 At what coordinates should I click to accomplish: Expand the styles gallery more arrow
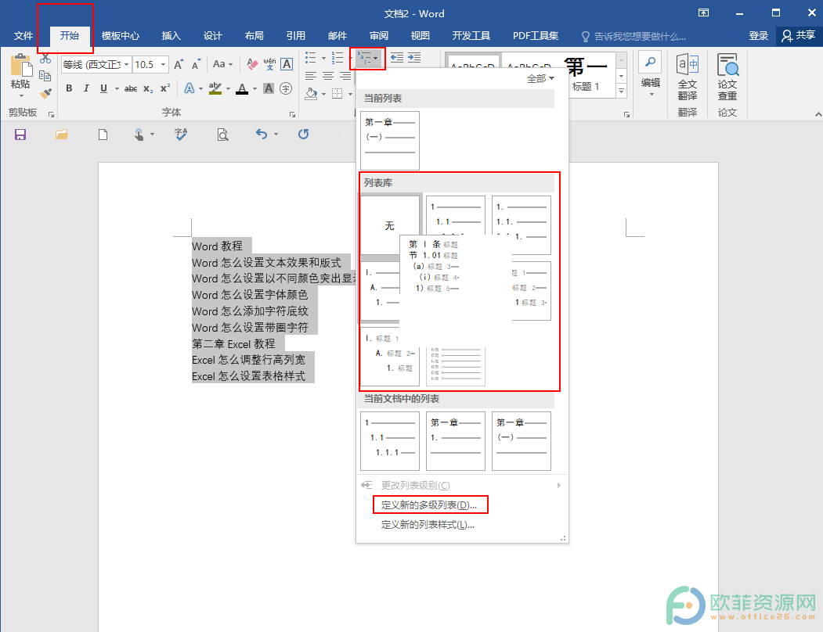pyautogui.click(x=622, y=92)
